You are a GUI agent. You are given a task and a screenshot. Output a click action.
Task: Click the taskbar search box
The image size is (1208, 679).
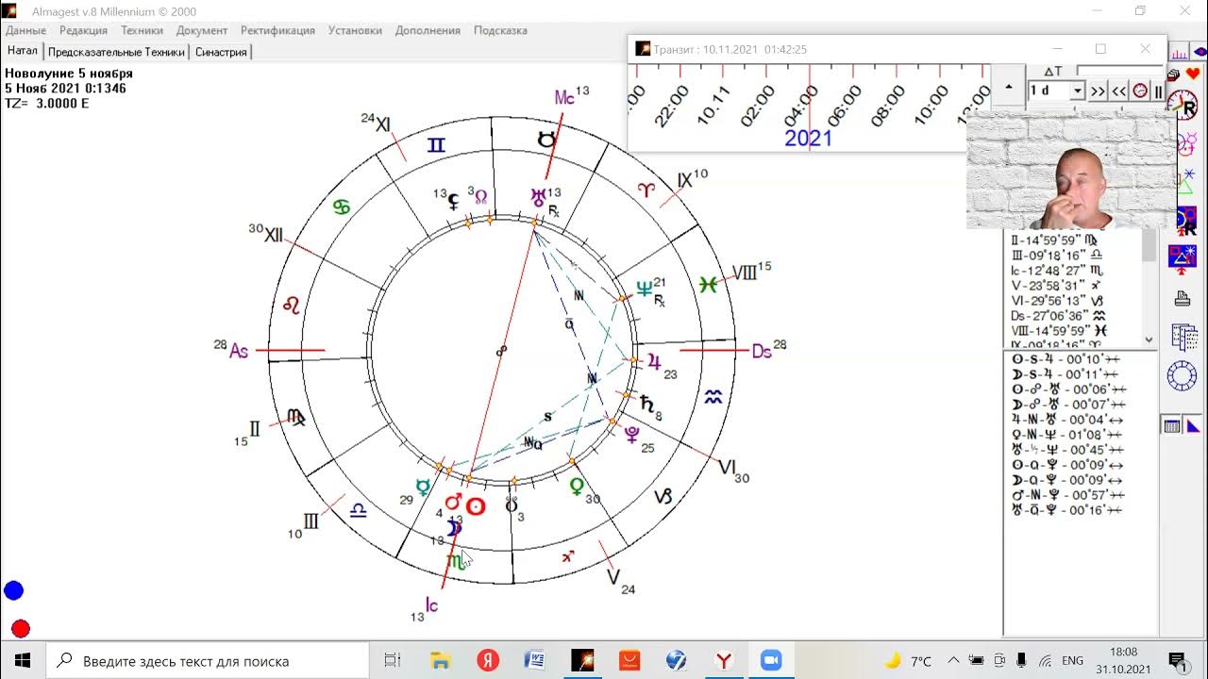coord(208,660)
